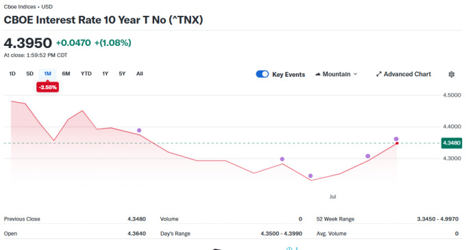Screen dimensions: 466x250
Task: Click the 4.3950 current price value
Action: (27, 43)
